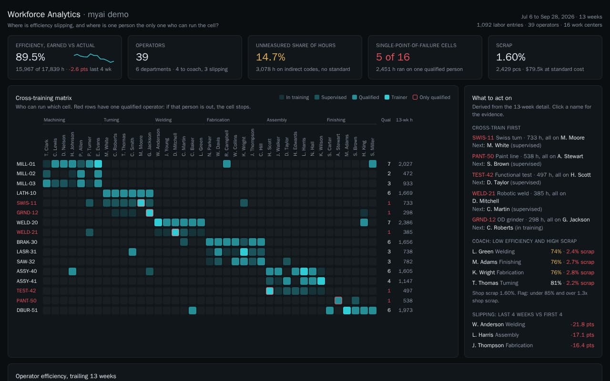
Task: Click the Finishing department header in the matrix
Action: [336, 120]
